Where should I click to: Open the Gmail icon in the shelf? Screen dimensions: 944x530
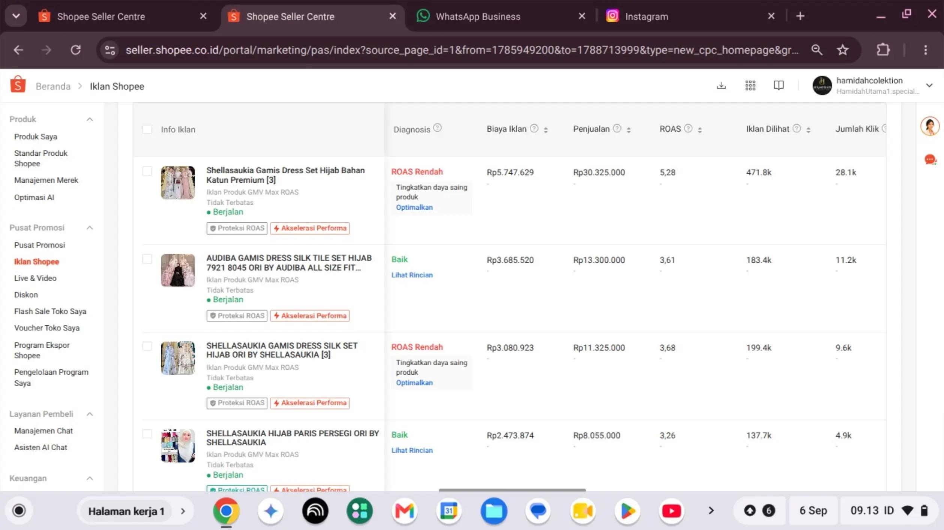tap(405, 511)
